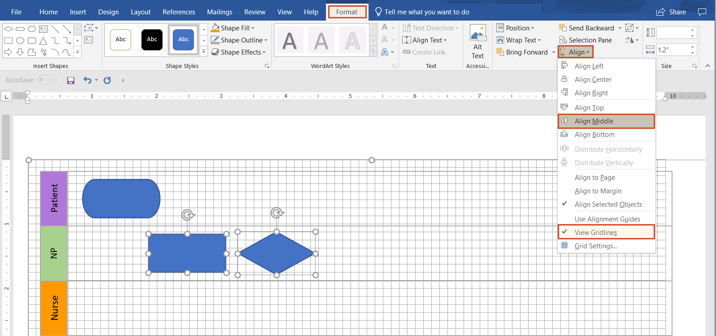
Task: Switch to the Layout ribbon tab
Action: coord(140,12)
